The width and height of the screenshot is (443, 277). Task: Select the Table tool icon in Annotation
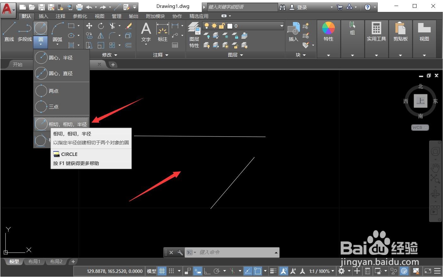click(175, 45)
